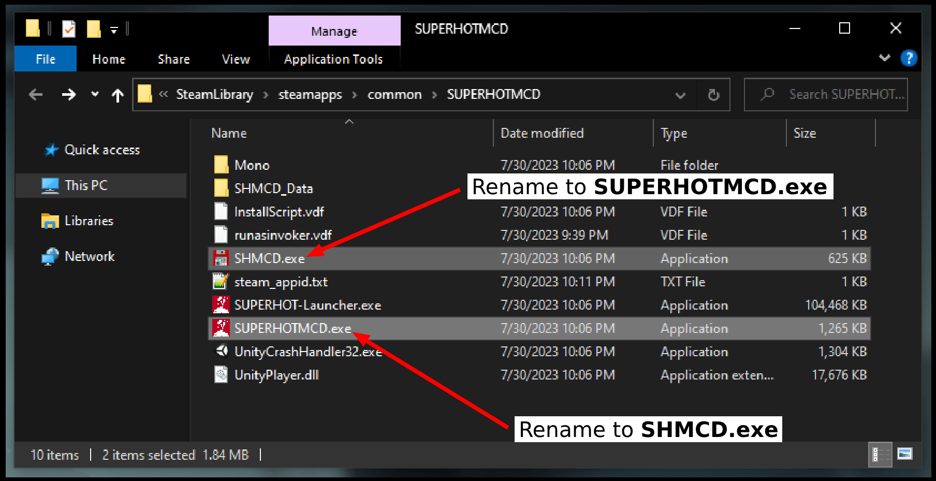Go back using the back arrow
Viewport: 936px width, 481px height.
tap(36, 95)
